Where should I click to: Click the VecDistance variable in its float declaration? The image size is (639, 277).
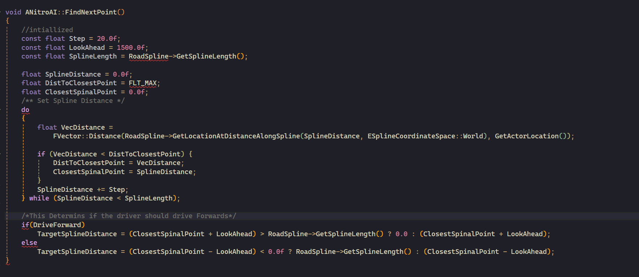(83, 127)
